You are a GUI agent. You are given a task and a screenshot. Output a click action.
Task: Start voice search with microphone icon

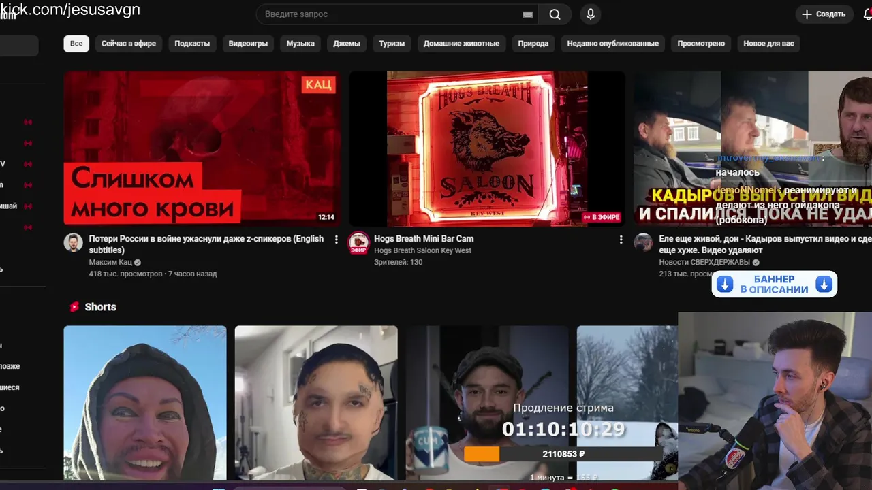(591, 14)
